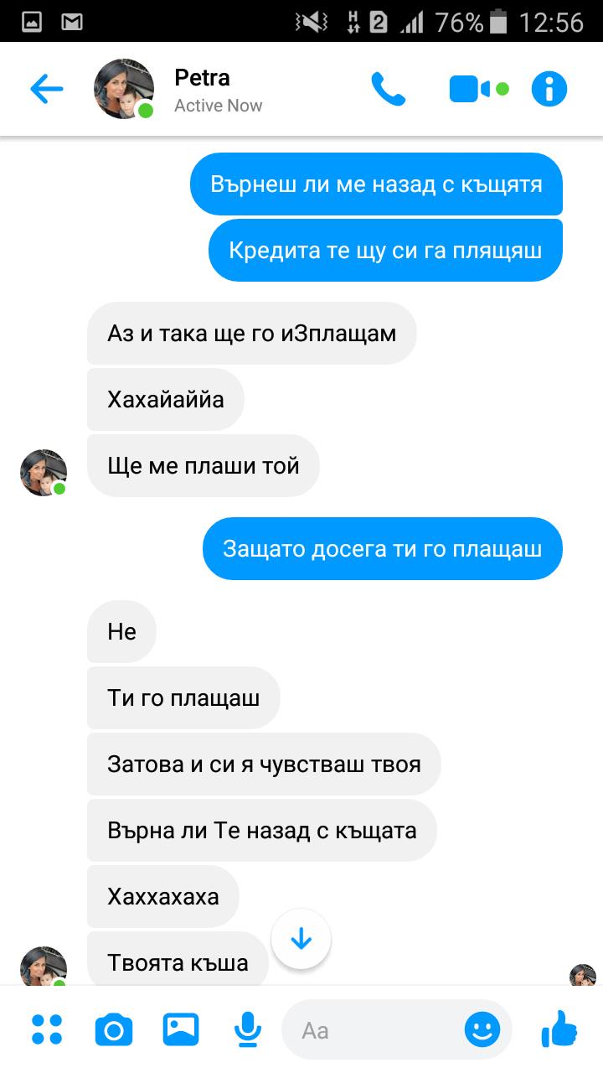The height and width of the screenshot is (1073, 603).
Task: Start a voice call with Petra
Action: tap(388, 89)
